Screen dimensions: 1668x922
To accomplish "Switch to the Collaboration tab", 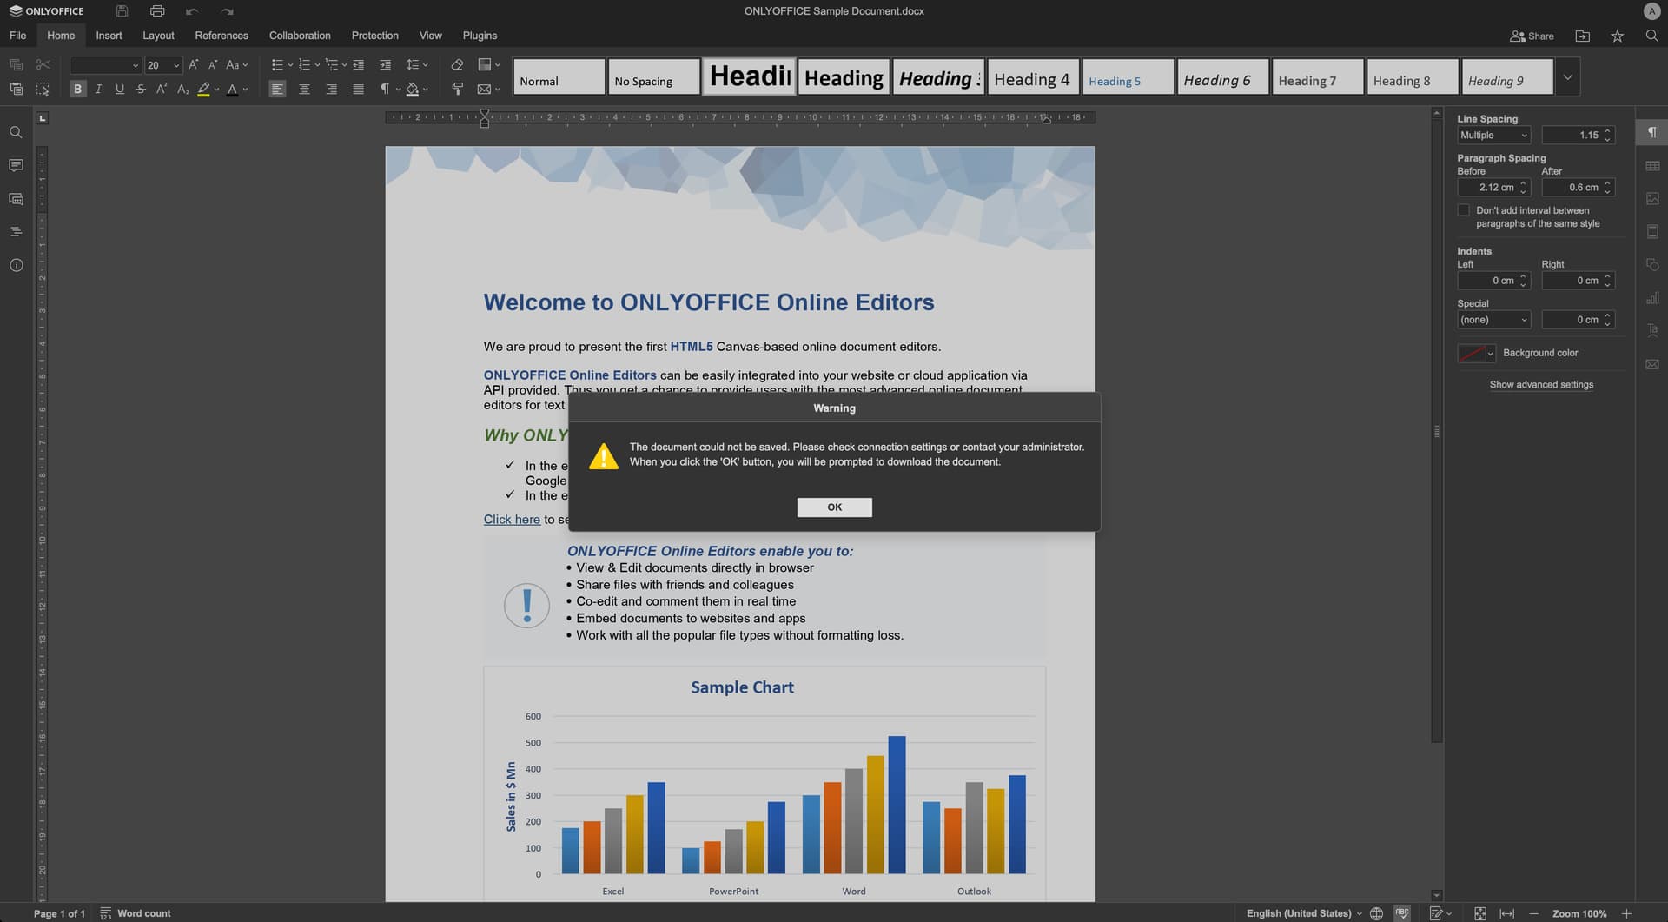I will click(x=300, y=36).
